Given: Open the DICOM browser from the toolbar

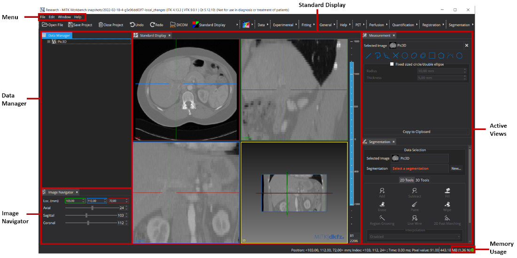Looking at the screenshot, I should tap(179, 25).
